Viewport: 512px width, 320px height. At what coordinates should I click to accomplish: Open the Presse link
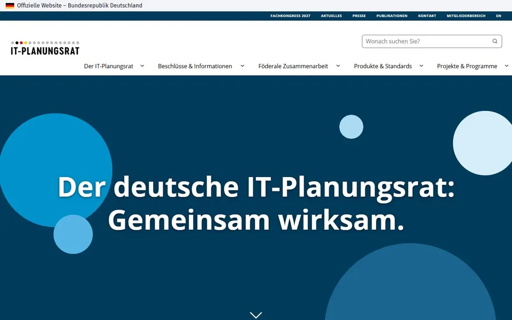pos(359,15)
